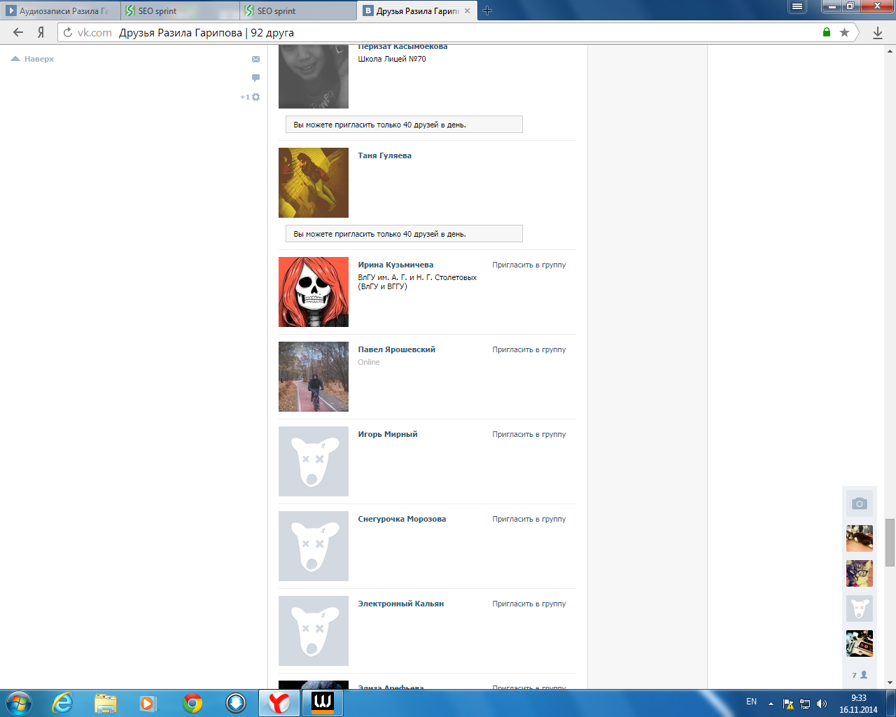Switch to Аудиозаписи Разила tab
This screenshot has width=896, height=717.
point(61,11)
